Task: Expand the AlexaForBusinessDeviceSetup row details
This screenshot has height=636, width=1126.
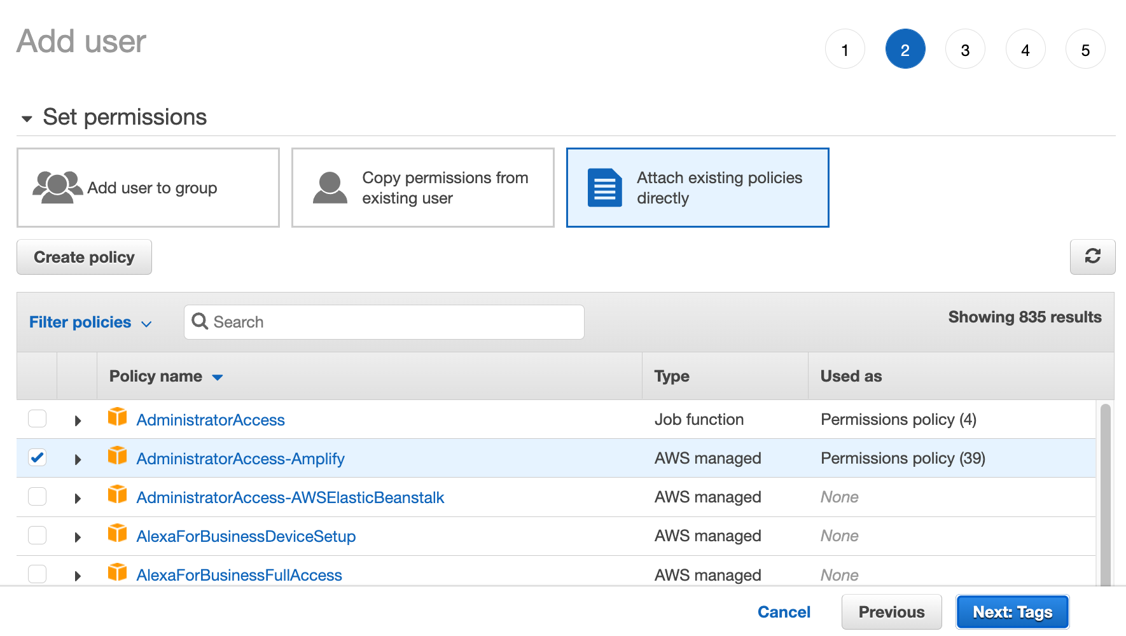Action: [x=78, y=537]
